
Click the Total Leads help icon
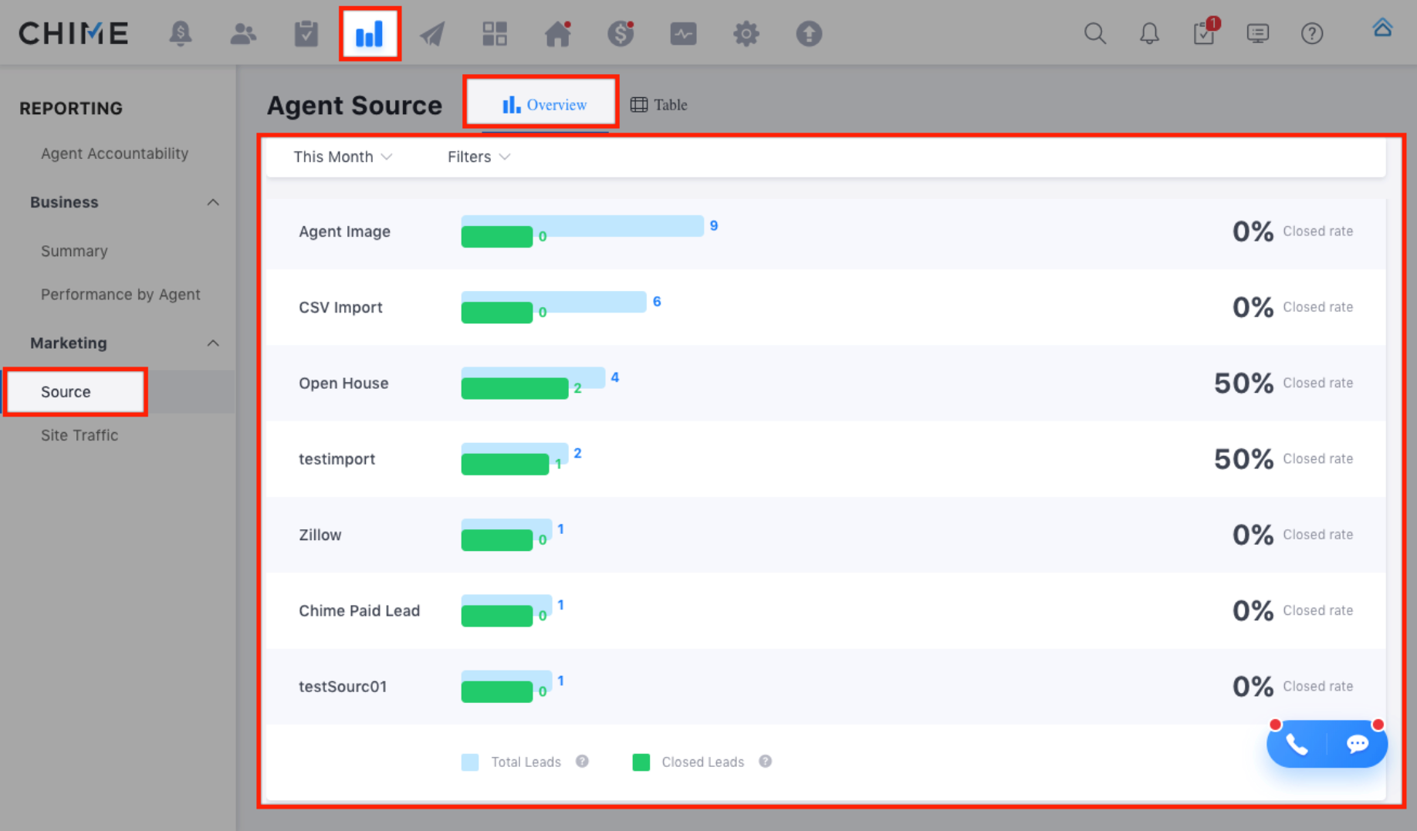582,762
